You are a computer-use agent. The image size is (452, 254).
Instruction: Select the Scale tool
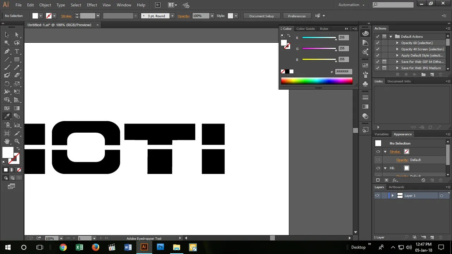coord(17,84)
